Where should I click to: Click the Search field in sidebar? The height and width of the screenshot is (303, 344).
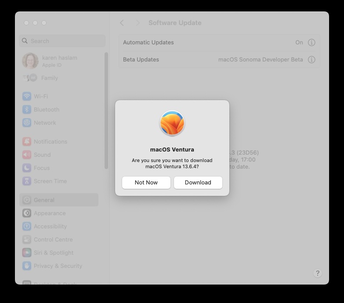[x=62, y=41]
